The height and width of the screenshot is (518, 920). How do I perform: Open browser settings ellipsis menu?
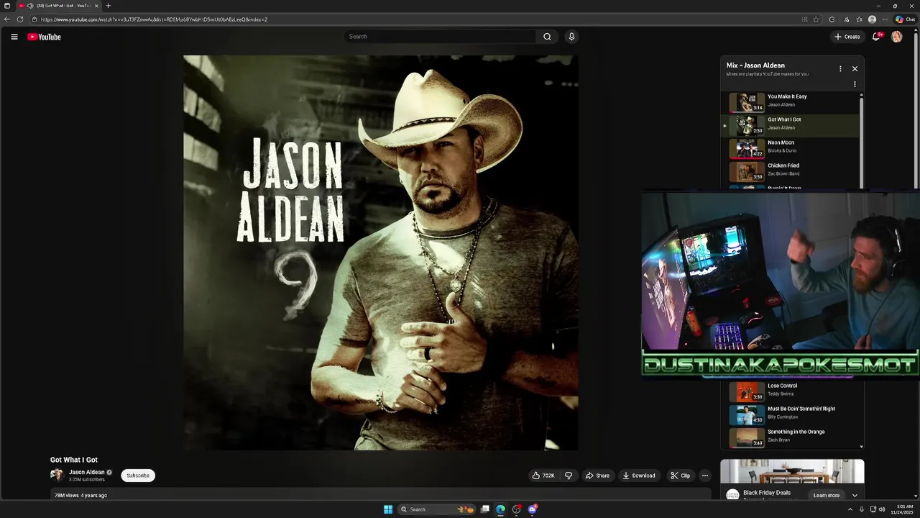885,19
